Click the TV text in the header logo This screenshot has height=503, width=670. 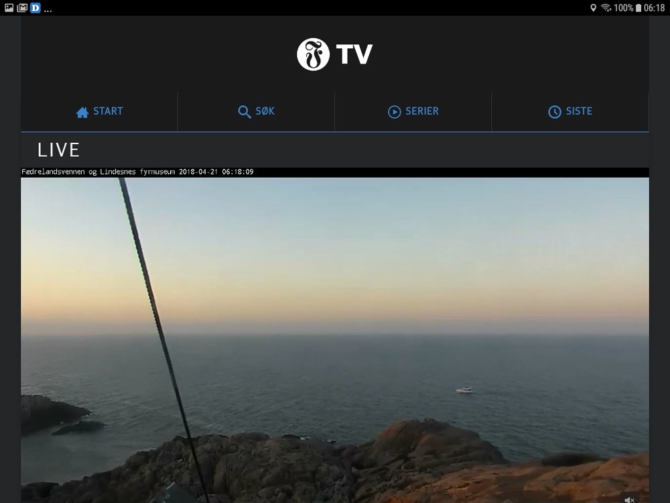click(354, 55)
